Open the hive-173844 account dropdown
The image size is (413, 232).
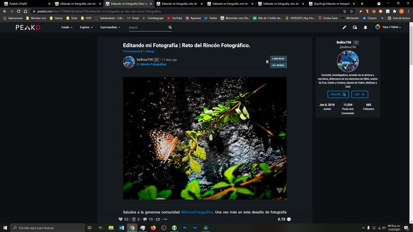388,27
